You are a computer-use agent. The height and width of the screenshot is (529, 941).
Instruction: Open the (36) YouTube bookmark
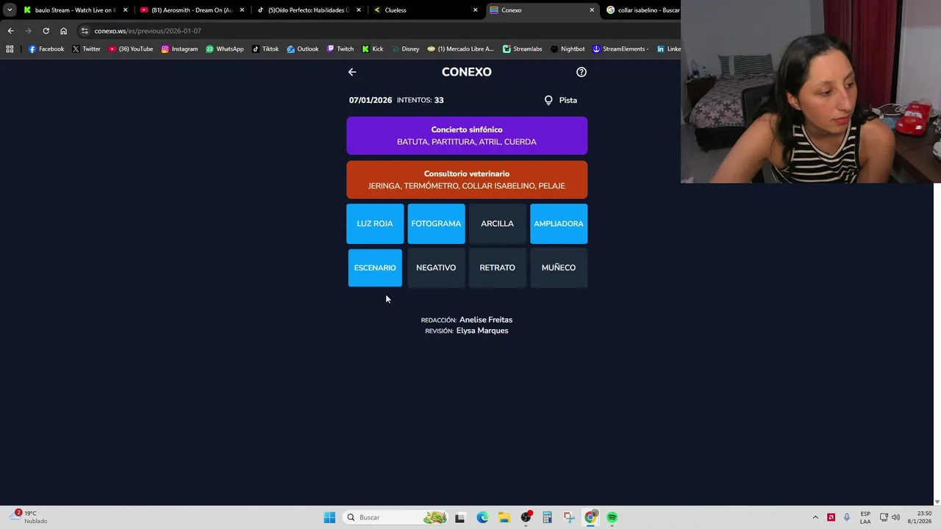(x=130, y=49)
